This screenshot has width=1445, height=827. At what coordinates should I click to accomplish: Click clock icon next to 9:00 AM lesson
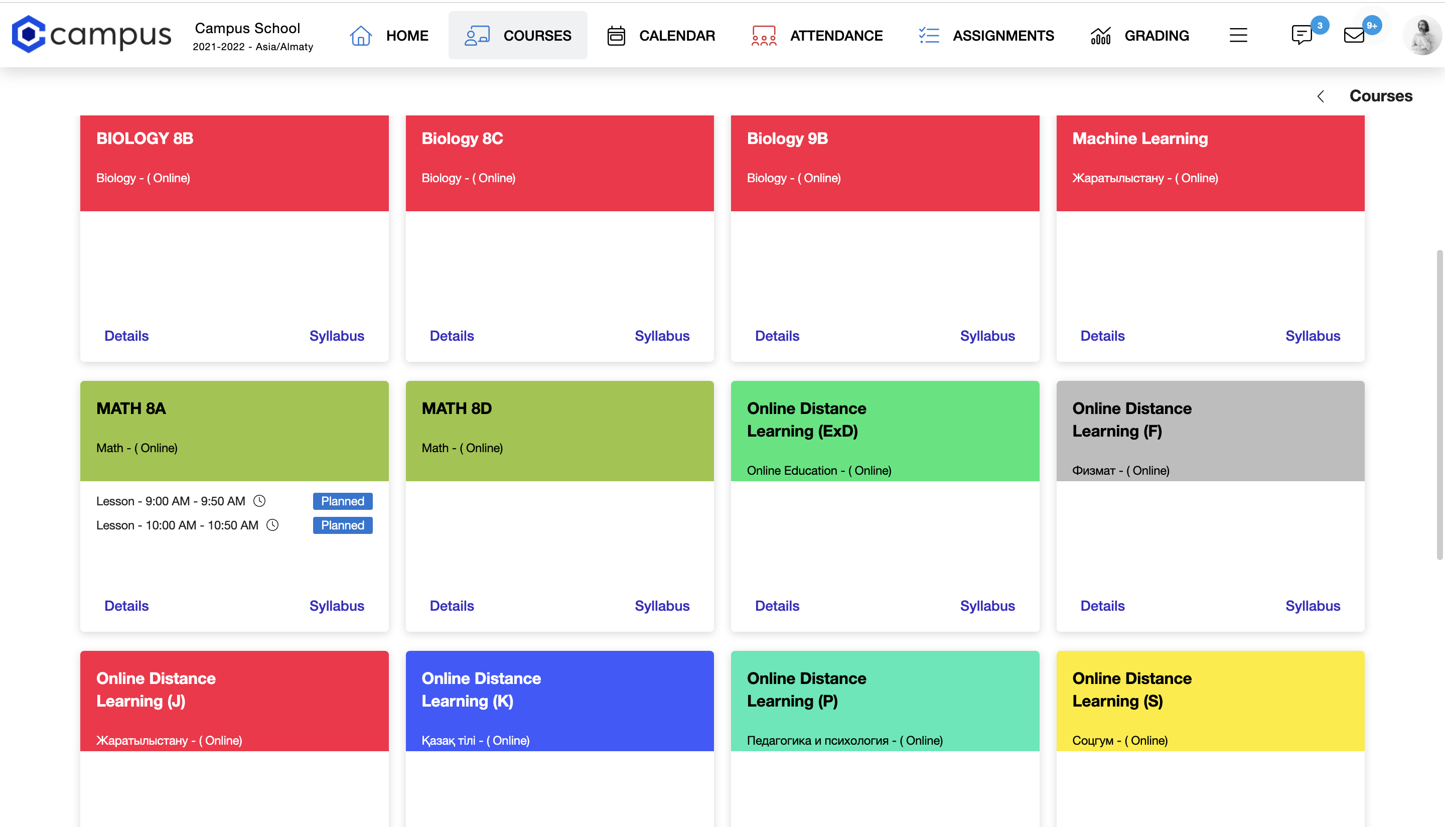pos(259,501)
